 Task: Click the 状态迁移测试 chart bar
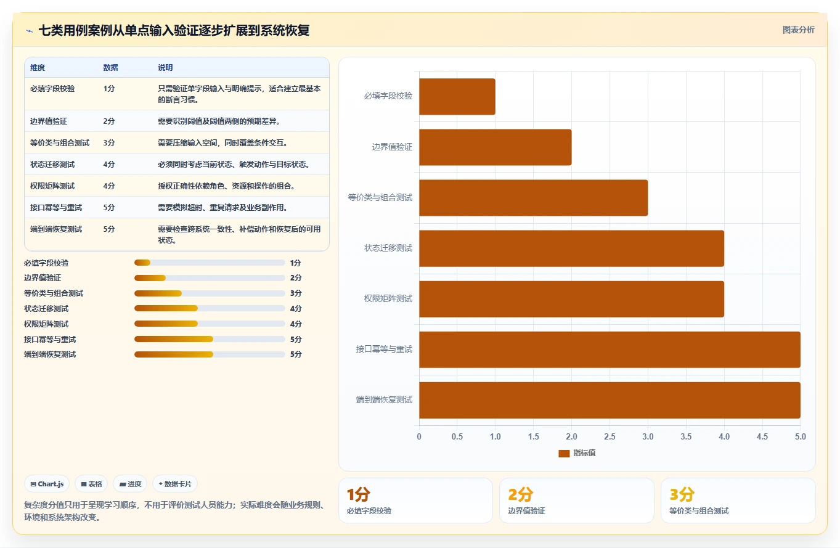(x=572, y=248)
